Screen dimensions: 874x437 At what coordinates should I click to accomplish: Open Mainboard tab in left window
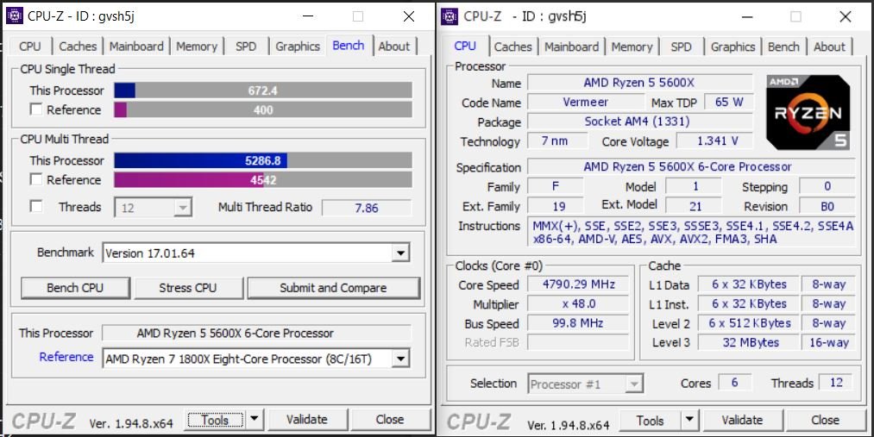[x=136, y=47]
